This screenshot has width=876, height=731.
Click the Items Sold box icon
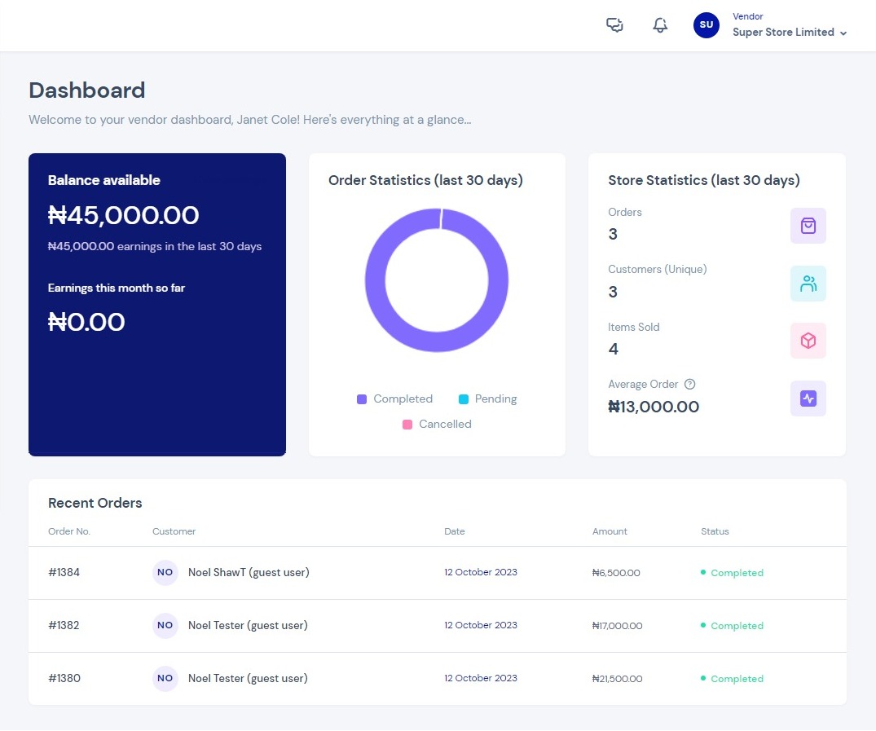pos(808,341)
